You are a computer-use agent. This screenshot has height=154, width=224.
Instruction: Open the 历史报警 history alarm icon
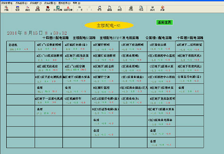tap(57, 9)
